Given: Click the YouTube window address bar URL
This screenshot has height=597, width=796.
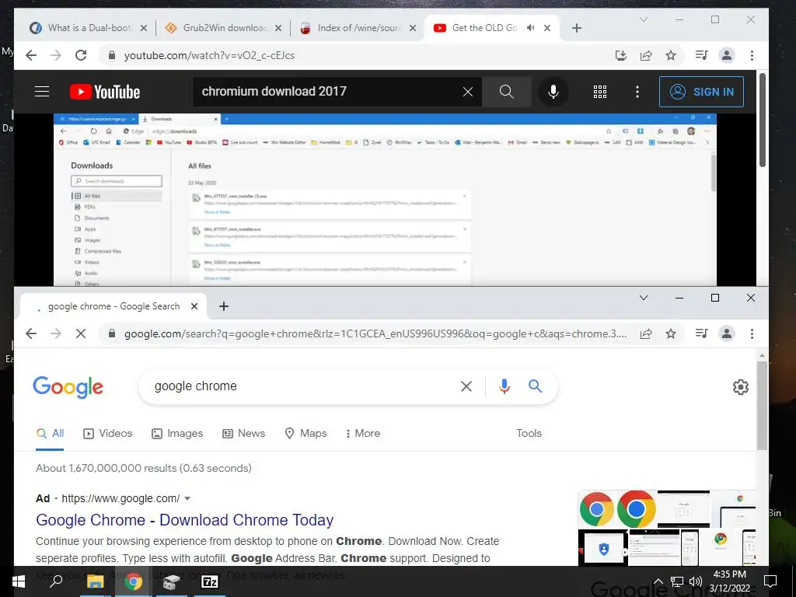Looking at the screenshot, I should click(x=355, y=55).
